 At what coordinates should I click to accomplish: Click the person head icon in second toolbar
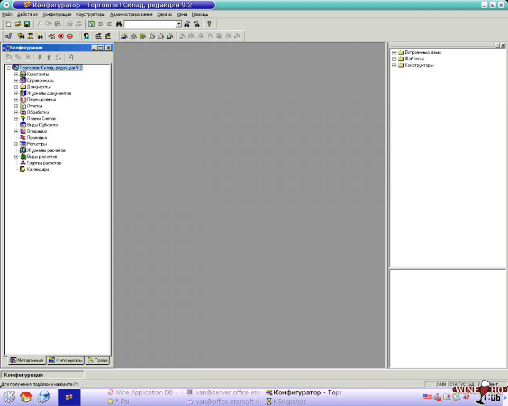pyautogui.click(x=86, y=36)
